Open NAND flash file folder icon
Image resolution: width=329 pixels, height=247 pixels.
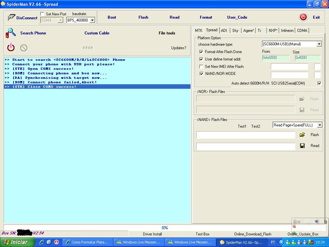pyautogui.click(x=302, y=135)
